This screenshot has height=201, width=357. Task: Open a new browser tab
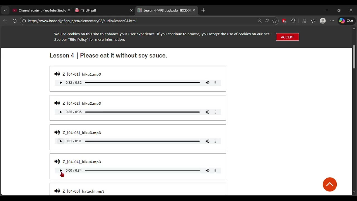click(x=203, y=10)
